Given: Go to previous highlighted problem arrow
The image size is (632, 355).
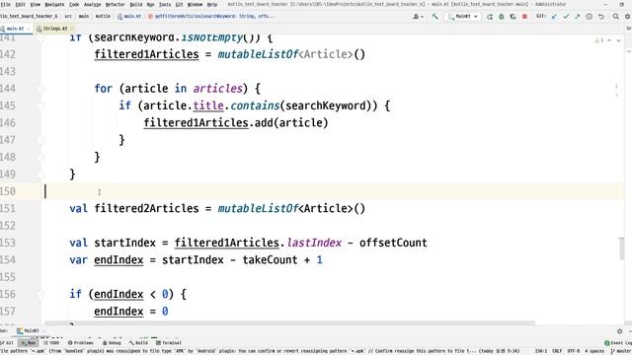Looking at the screenshot, I should pyautogui.click(x=609, y=40).
